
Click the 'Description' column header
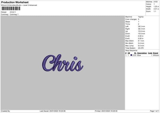[x=142, y=53]
